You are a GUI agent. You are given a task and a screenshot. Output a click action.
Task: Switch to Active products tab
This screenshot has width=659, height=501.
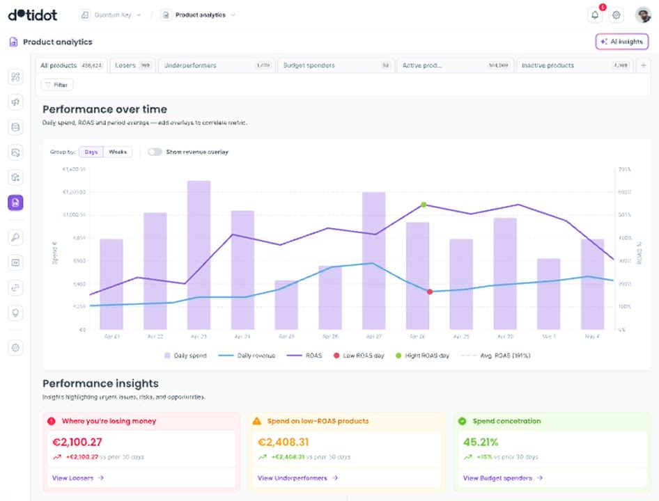[x=455, y=65]
